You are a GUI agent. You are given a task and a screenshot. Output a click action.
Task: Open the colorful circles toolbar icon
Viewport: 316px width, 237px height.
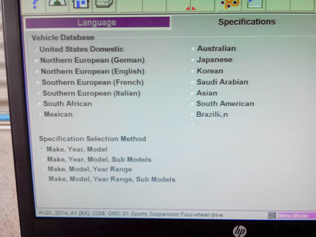(x=230, y=4)
